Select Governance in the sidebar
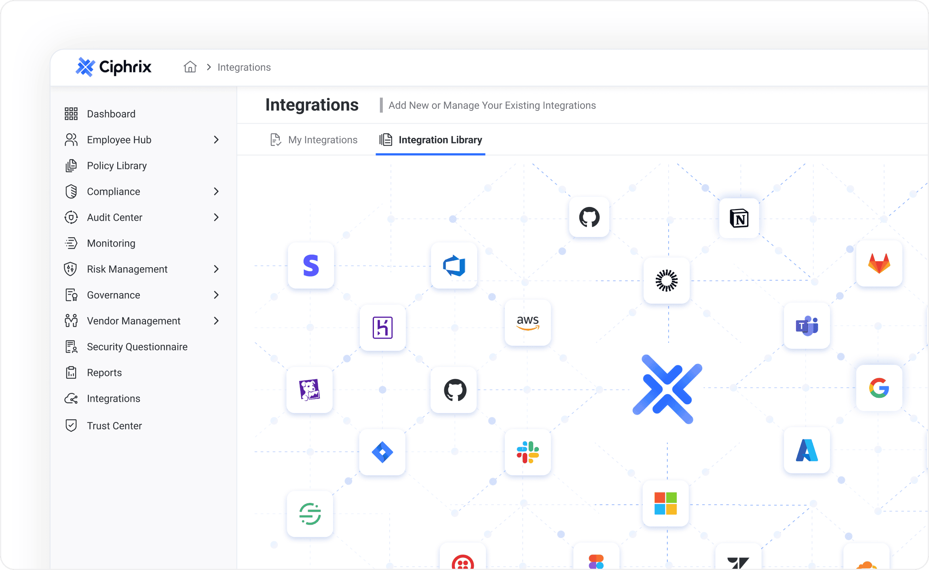 [114, 295]
